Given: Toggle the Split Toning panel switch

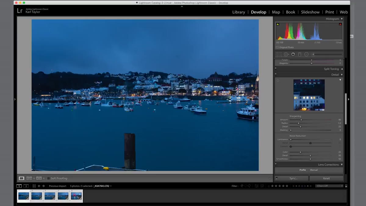Looking at the screenshot, I should pyautogui.click(x=275, y=68).
